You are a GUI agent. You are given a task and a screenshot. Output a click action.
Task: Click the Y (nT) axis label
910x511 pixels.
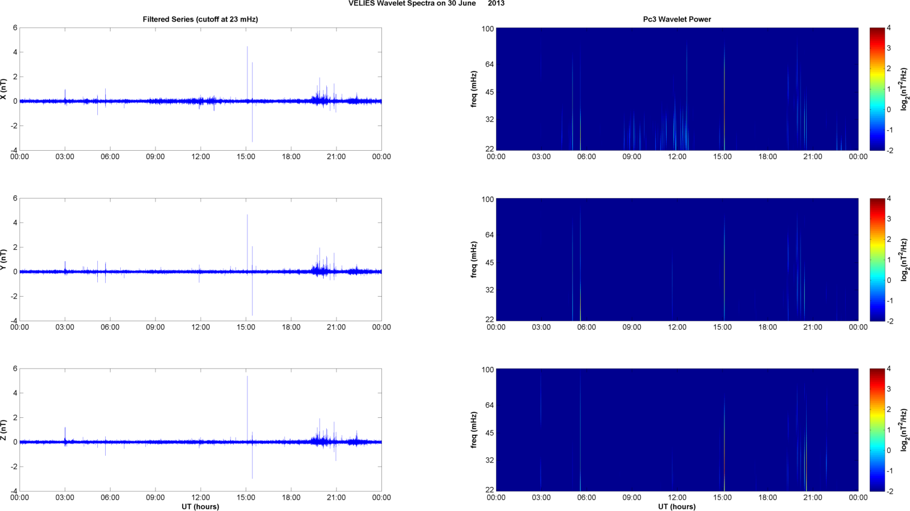(4, 259)
